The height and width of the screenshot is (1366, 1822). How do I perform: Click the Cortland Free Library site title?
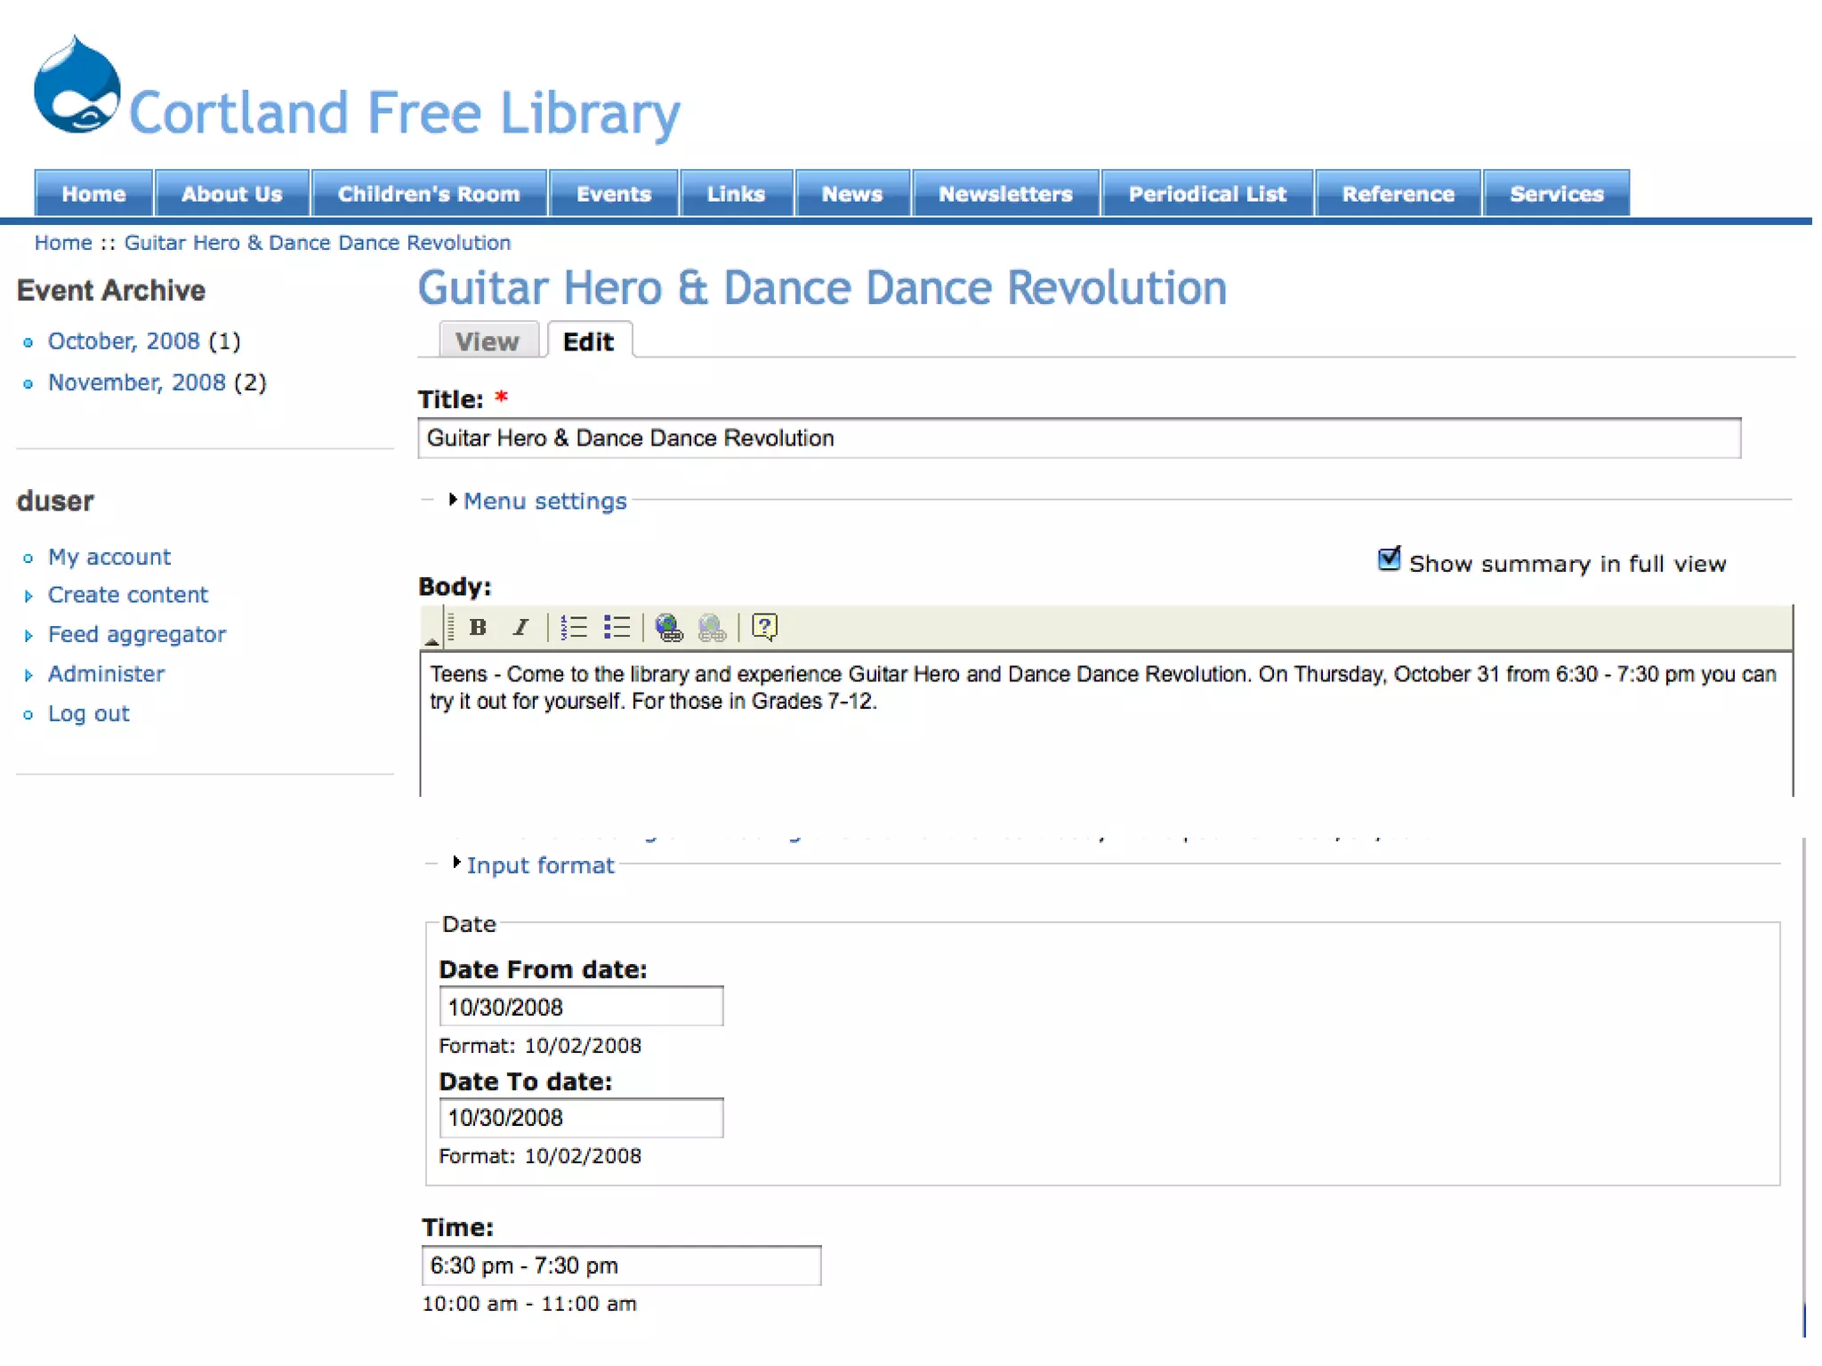click(x=405, y=113)
